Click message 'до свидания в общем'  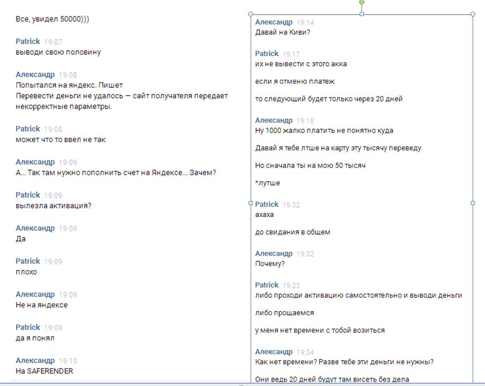click(x=293, y=232)
